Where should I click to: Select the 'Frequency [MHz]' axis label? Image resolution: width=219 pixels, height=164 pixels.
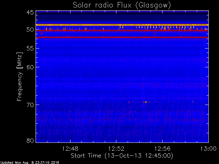(x=20, y=77)
